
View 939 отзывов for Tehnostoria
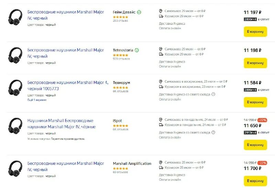pyautogui.click(x=121, y=59)
